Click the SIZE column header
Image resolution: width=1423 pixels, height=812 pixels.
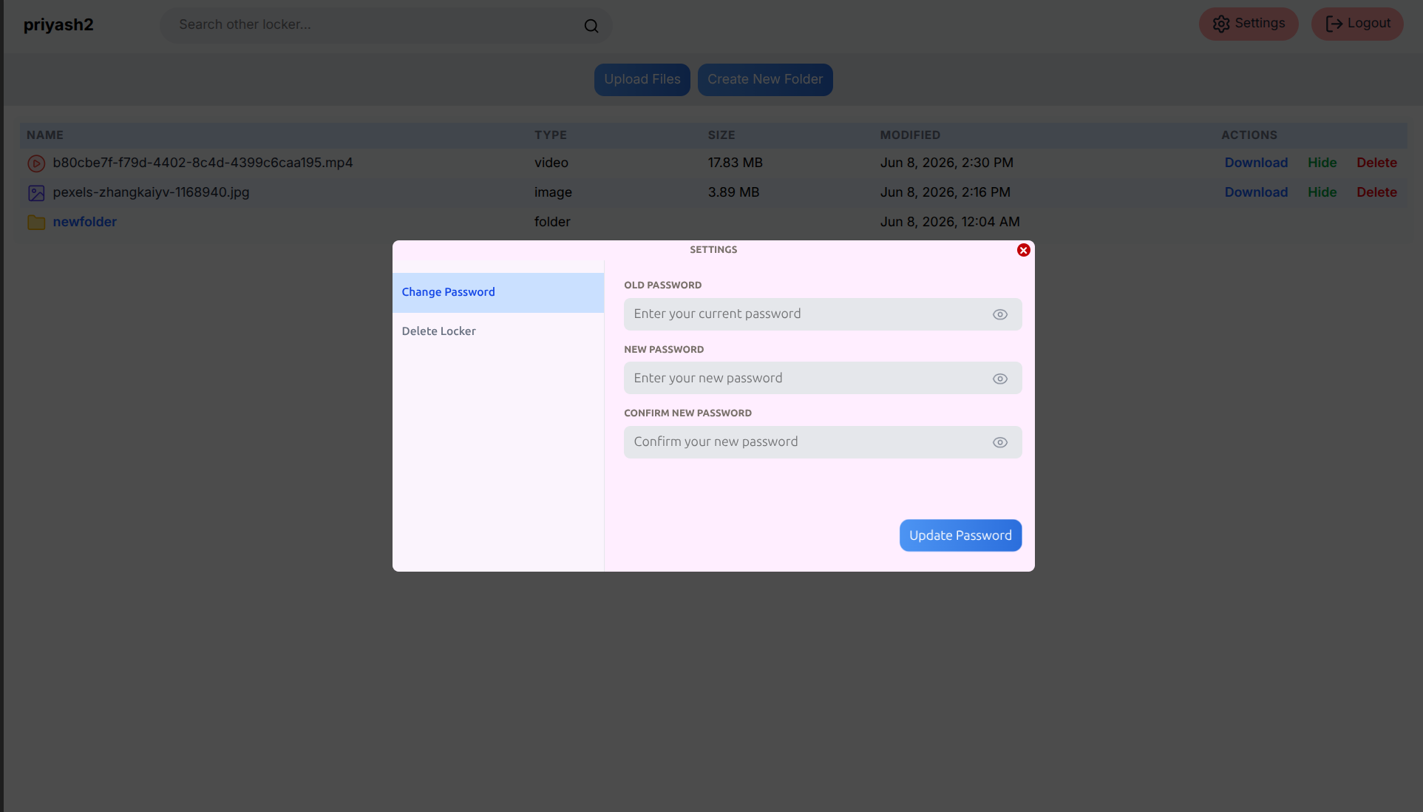coord(721,135)
